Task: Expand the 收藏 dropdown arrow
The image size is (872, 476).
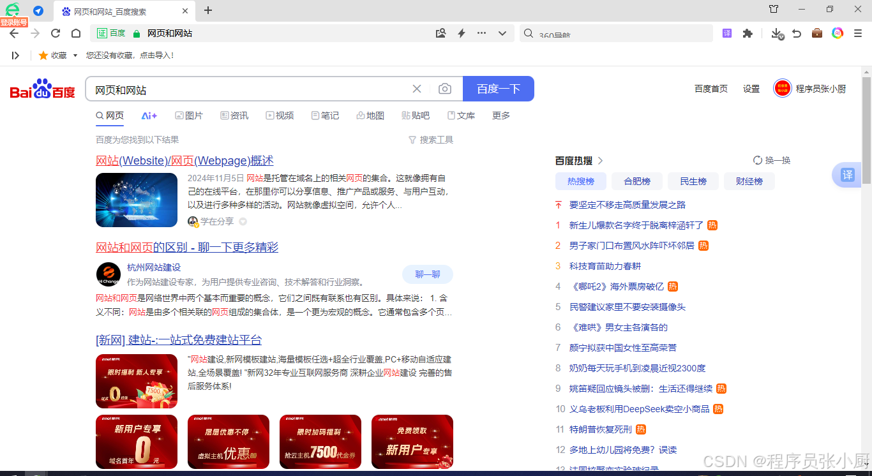Action: [x=75, y=56]
